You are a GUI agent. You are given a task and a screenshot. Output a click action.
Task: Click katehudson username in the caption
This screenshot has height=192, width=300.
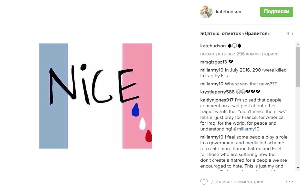click(213, 46)
